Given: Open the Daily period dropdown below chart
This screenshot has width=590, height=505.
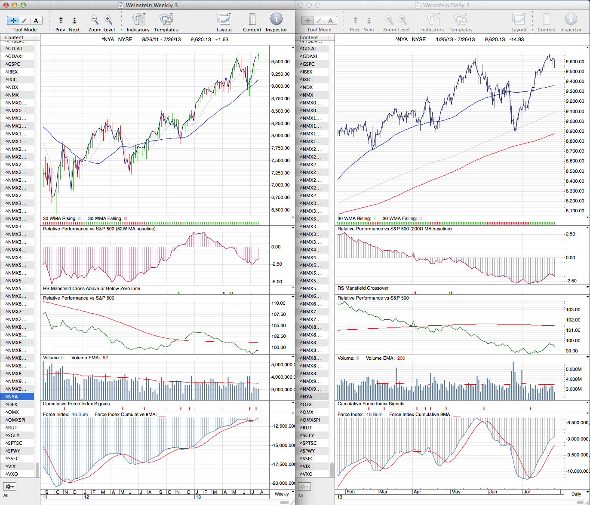Looking at the screenshot, I should (x=576, y=494).
